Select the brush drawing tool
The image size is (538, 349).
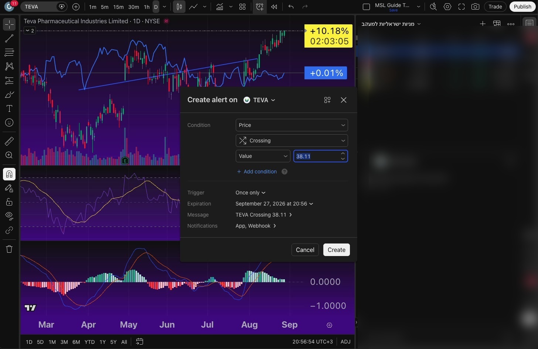9,94
